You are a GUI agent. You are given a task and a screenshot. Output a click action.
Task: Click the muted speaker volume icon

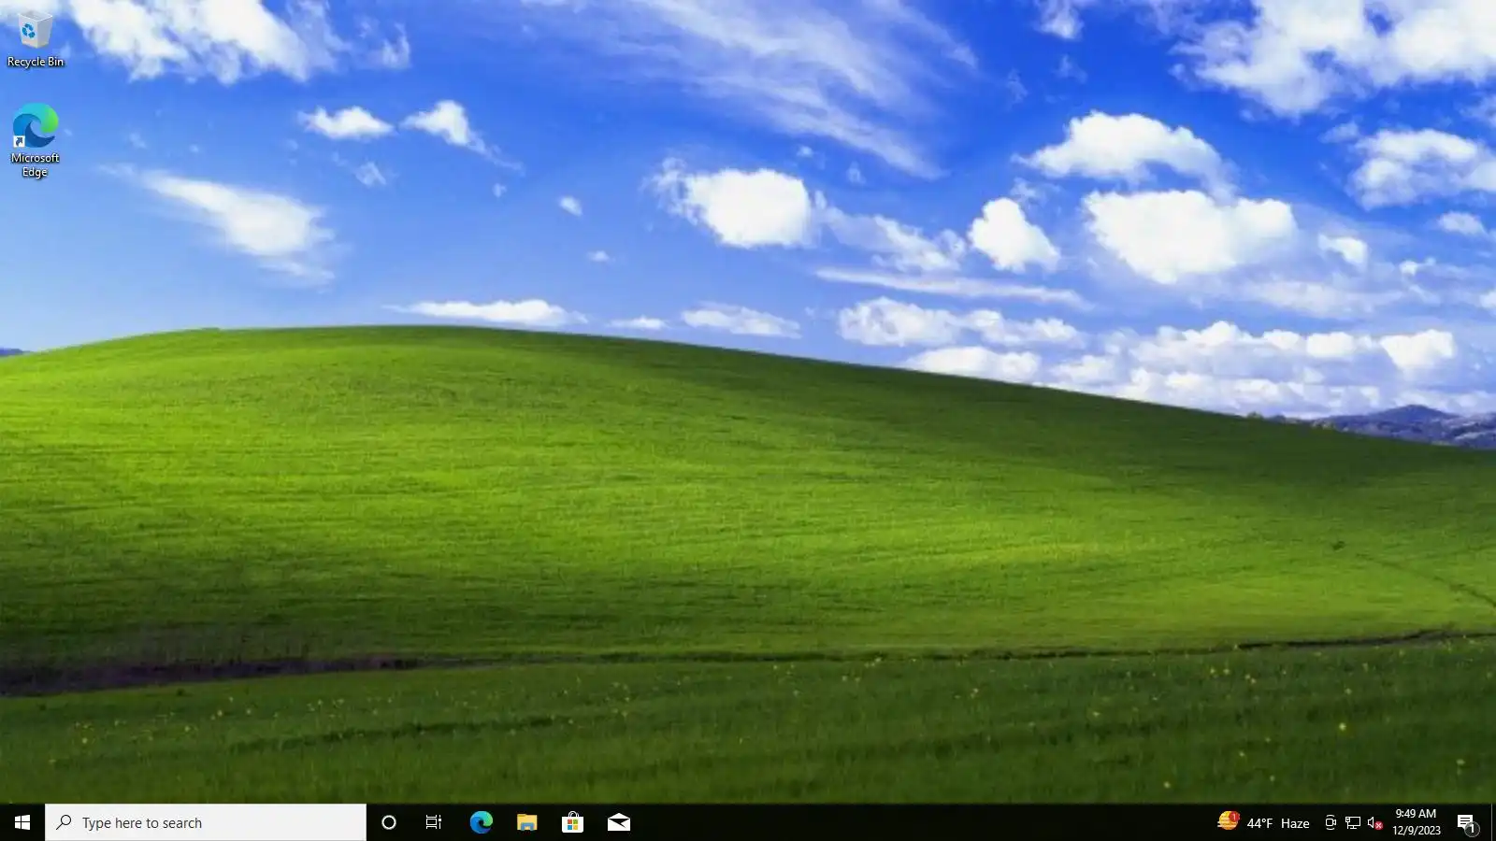coord(1374,823)
